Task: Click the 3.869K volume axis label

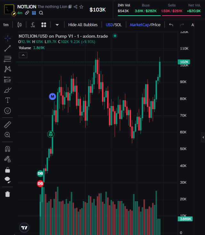Action: [185, 219]
